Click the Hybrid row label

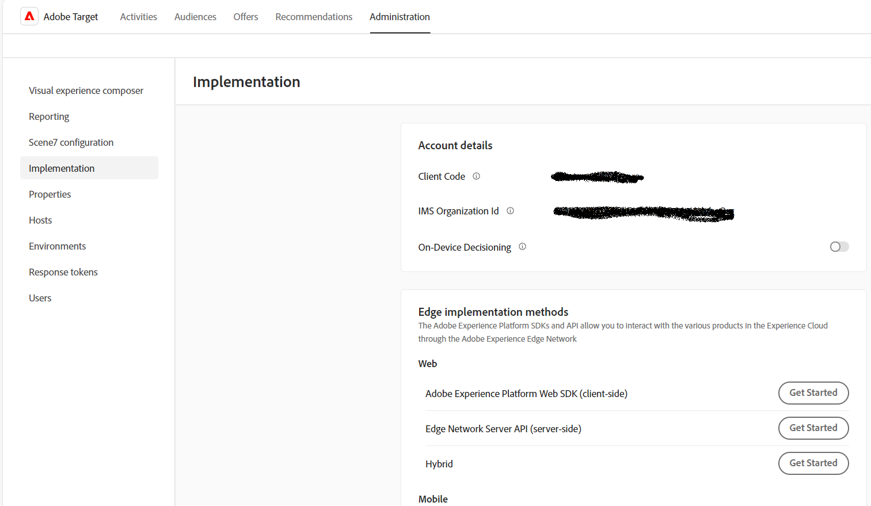click(439, 464)
